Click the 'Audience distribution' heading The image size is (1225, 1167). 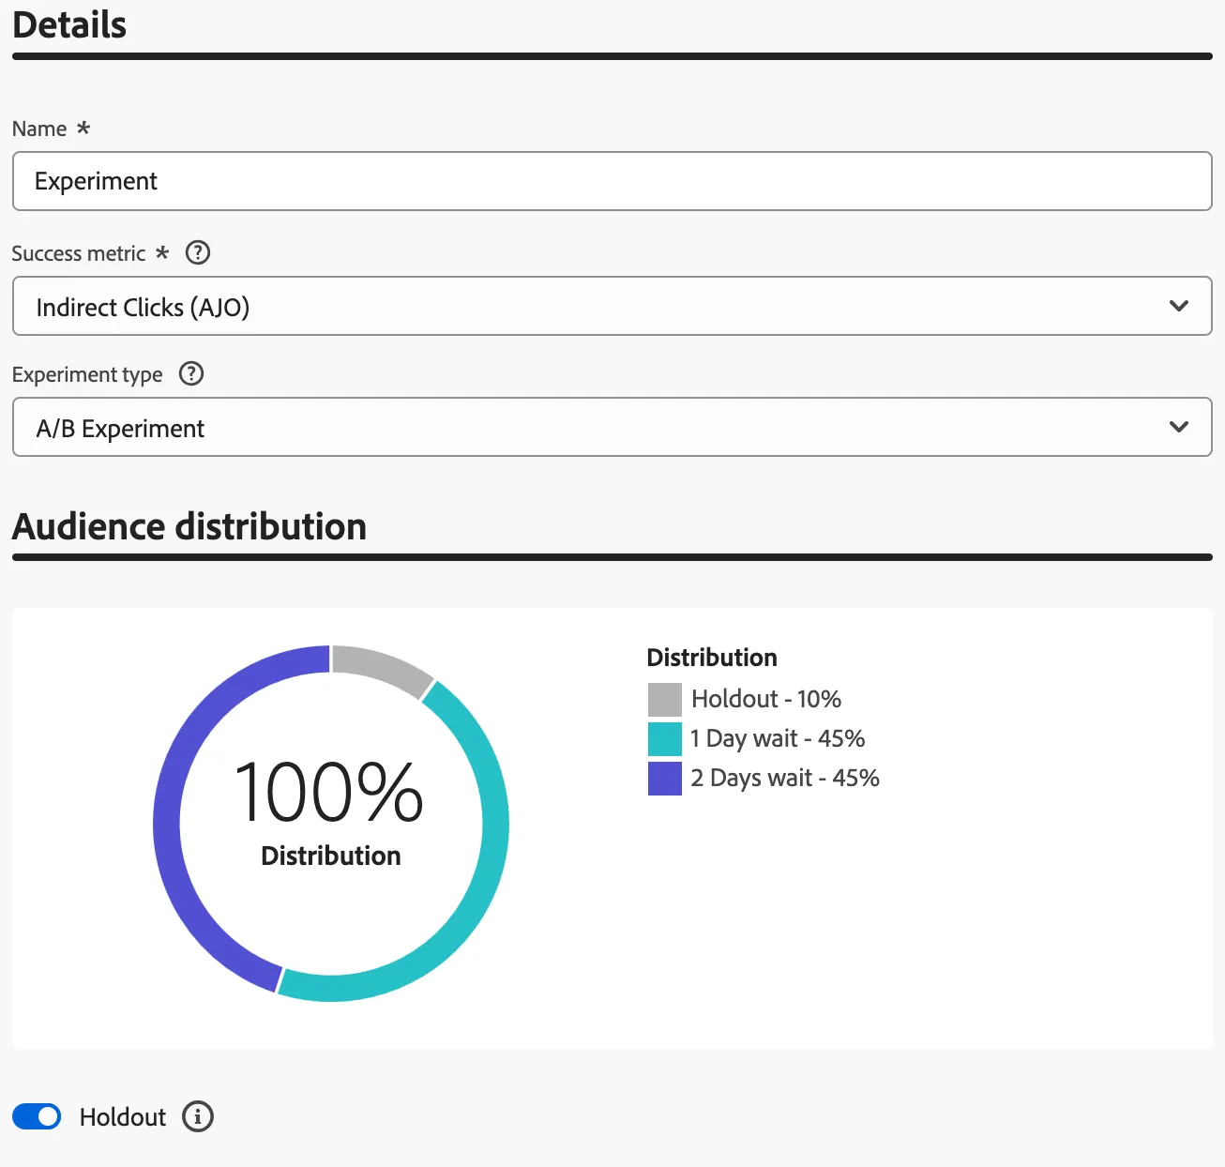pyautogui.click(x=189, y=526)
